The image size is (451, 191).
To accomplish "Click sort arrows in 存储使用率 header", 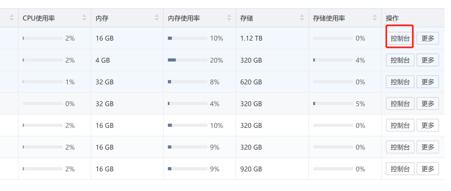I will 375,18.
